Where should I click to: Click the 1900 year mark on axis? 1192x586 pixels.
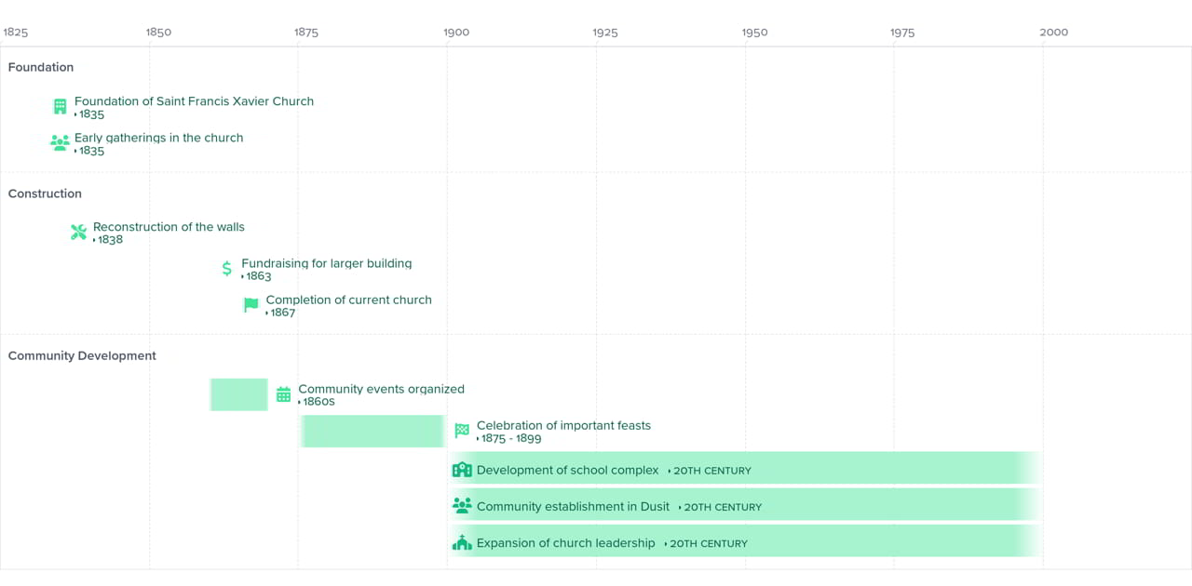(x=456, y=33)
